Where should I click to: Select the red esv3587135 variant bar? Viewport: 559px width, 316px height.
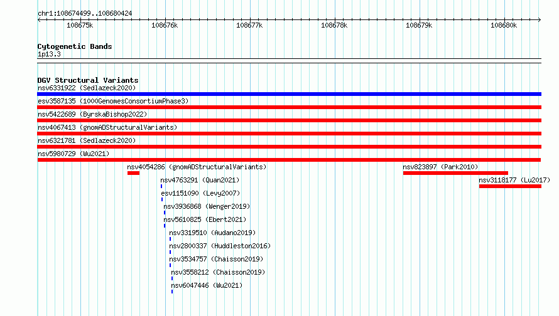coord(289,107)
